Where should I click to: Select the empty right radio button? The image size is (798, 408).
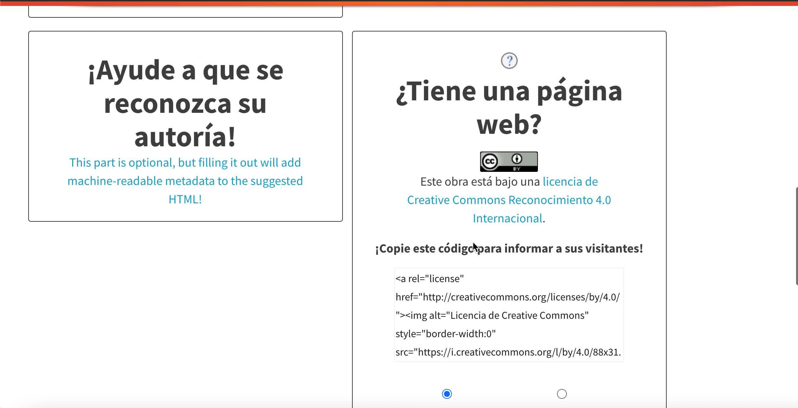(x=562, y=394)
